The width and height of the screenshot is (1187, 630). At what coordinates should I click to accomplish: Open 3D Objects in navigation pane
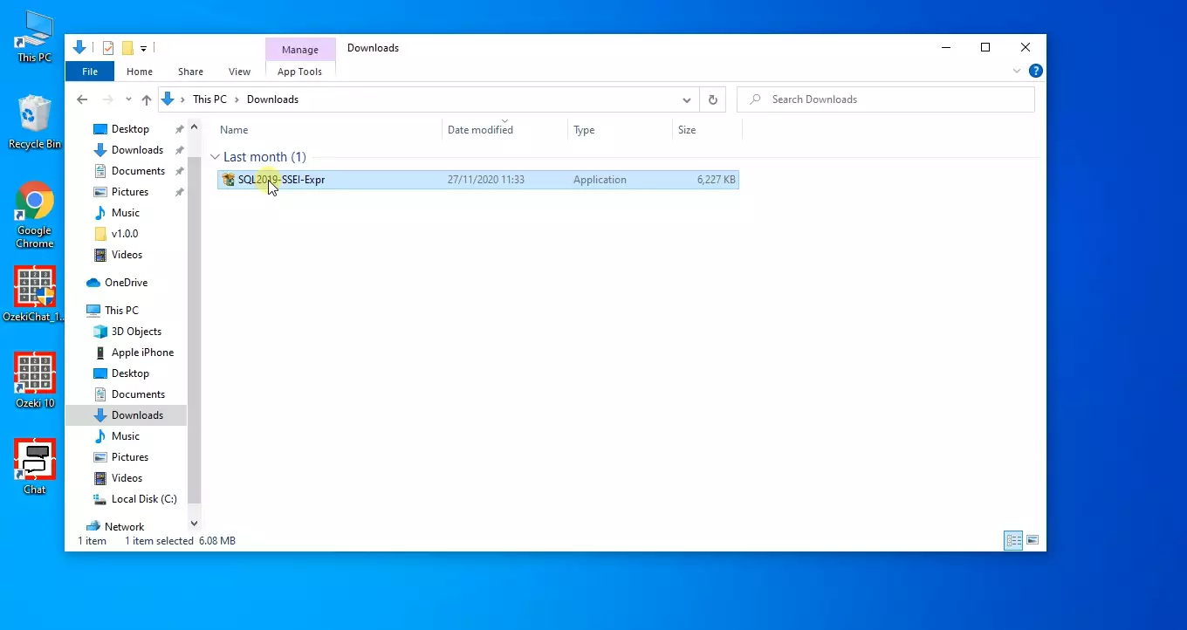click(x=136, y=332)
